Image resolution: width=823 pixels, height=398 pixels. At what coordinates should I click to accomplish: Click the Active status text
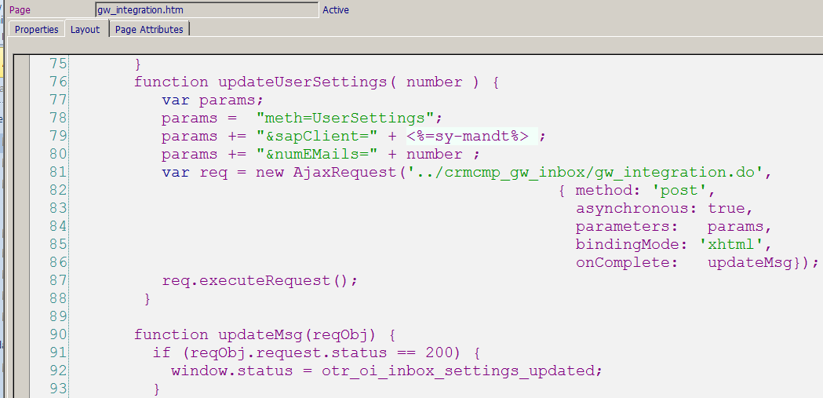(336, 10)
